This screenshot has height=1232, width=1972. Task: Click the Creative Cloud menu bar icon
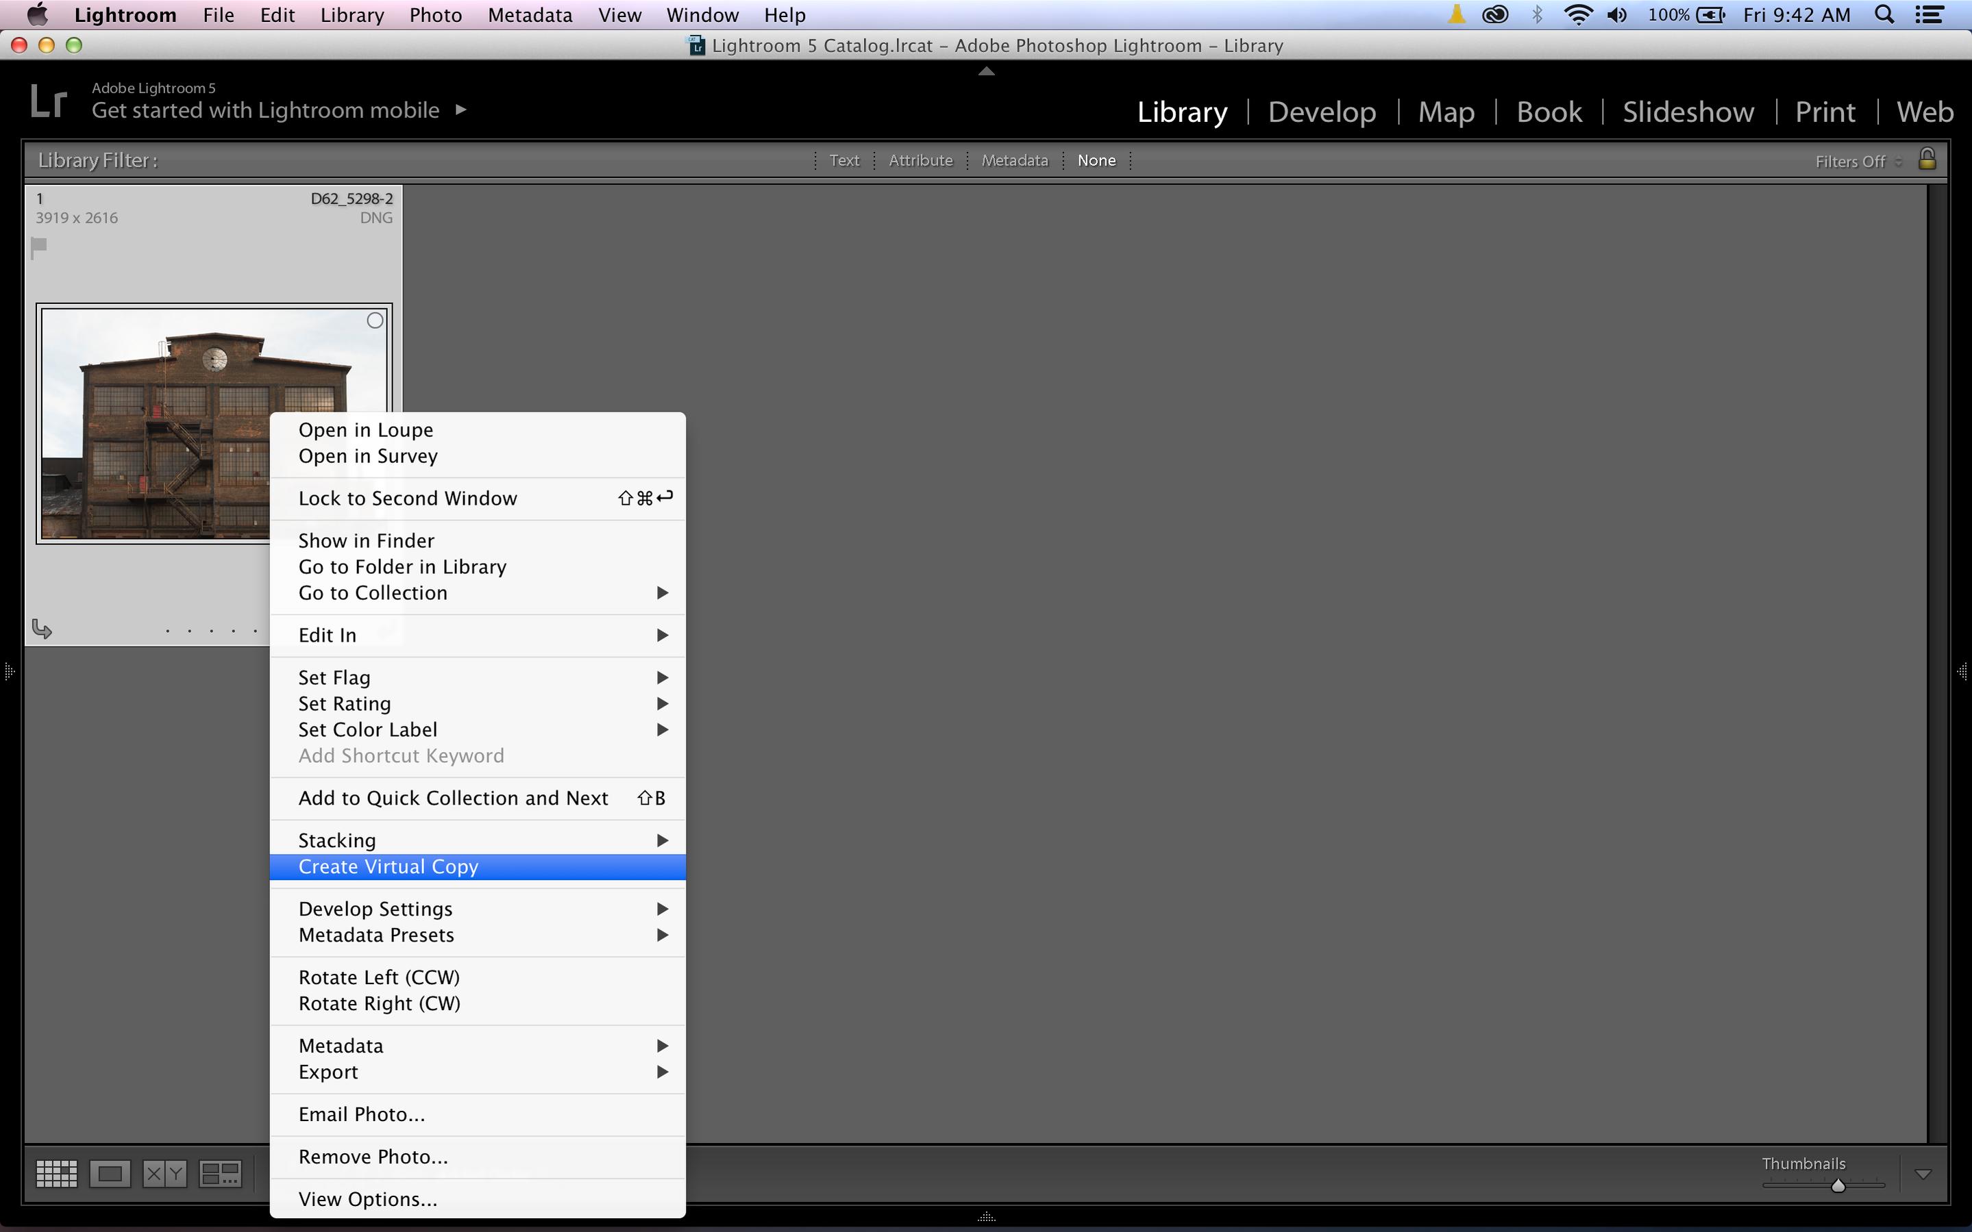(x=1494, y=14)
